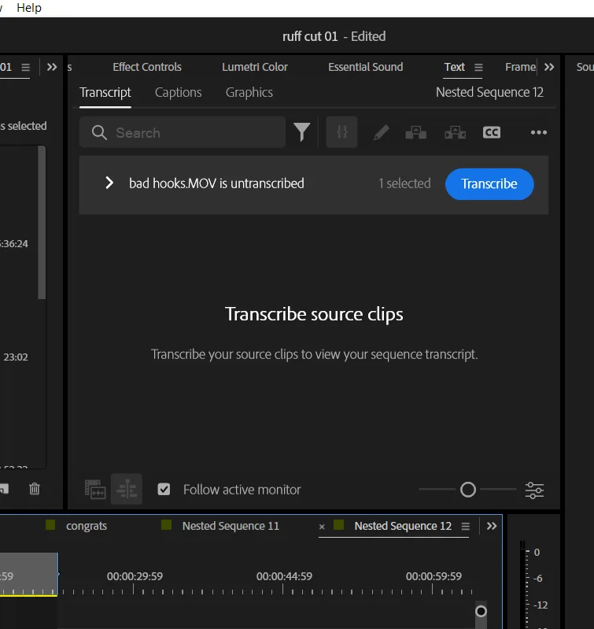The width and height of the screenshot is (594, 629).
Task: Click the overwrite edit icon in Transcript toolbar
Action: [x=455, y=132]
